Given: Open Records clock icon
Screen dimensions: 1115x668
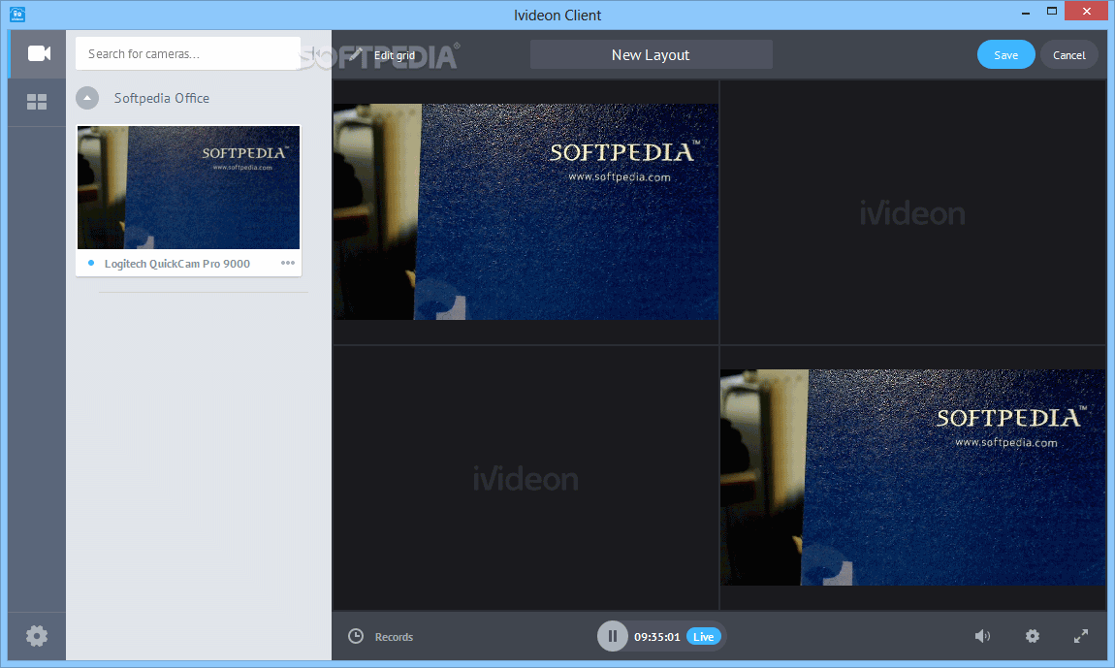Looking at the screenshot, I should click(x=356, y=636).
